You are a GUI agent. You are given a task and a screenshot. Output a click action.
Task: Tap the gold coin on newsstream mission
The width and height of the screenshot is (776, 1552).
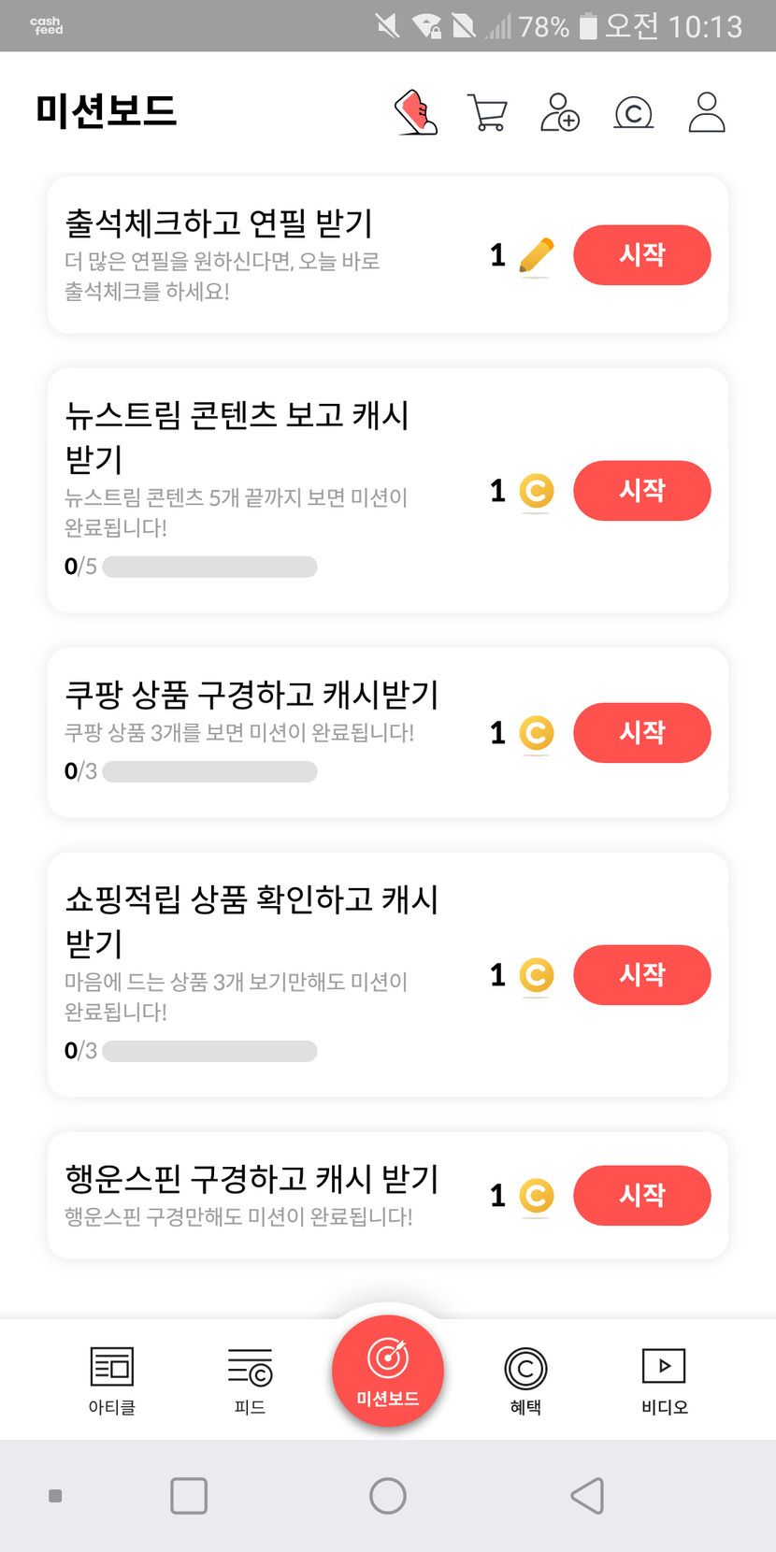(x=536, y=491)
